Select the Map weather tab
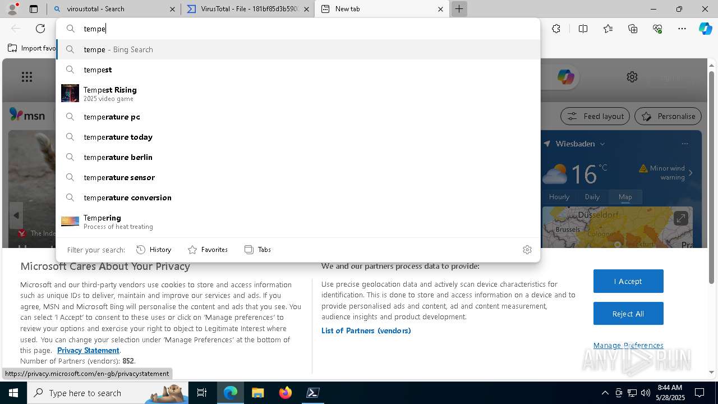Viewport: 718px width, 404px height. (x=625, y=197)
